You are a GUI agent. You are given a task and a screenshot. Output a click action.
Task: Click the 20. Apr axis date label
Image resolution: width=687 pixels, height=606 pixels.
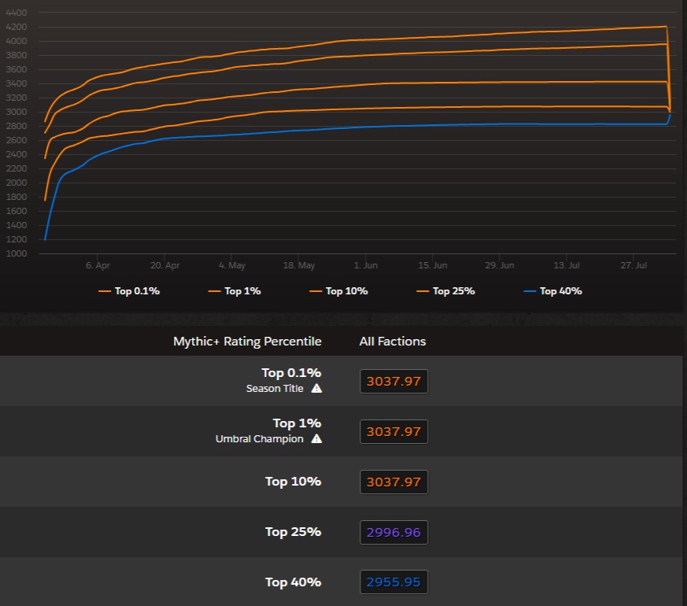[164, 265]
